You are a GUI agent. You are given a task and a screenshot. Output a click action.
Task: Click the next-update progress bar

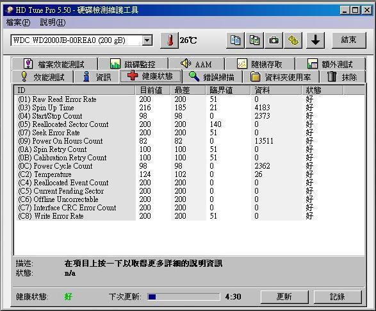click(183, 297)
